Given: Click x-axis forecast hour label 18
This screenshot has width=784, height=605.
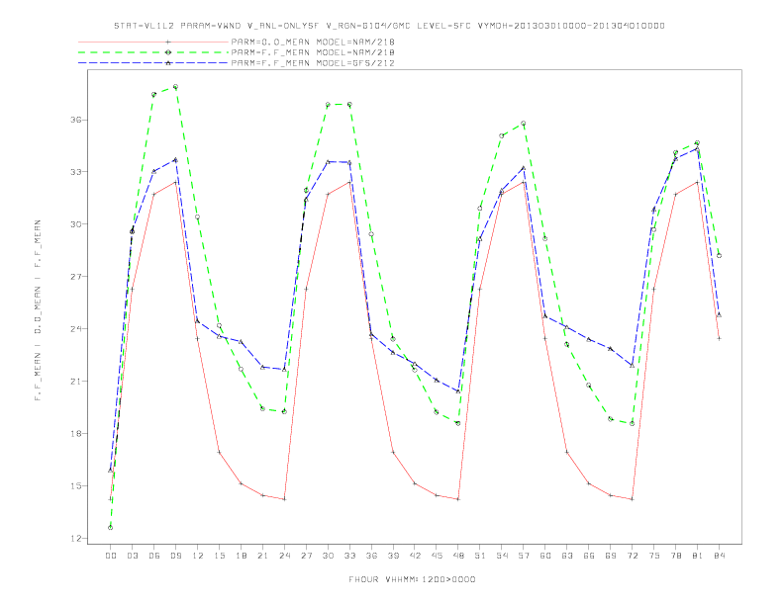Looking at the screenshot, I should [241, 556].
